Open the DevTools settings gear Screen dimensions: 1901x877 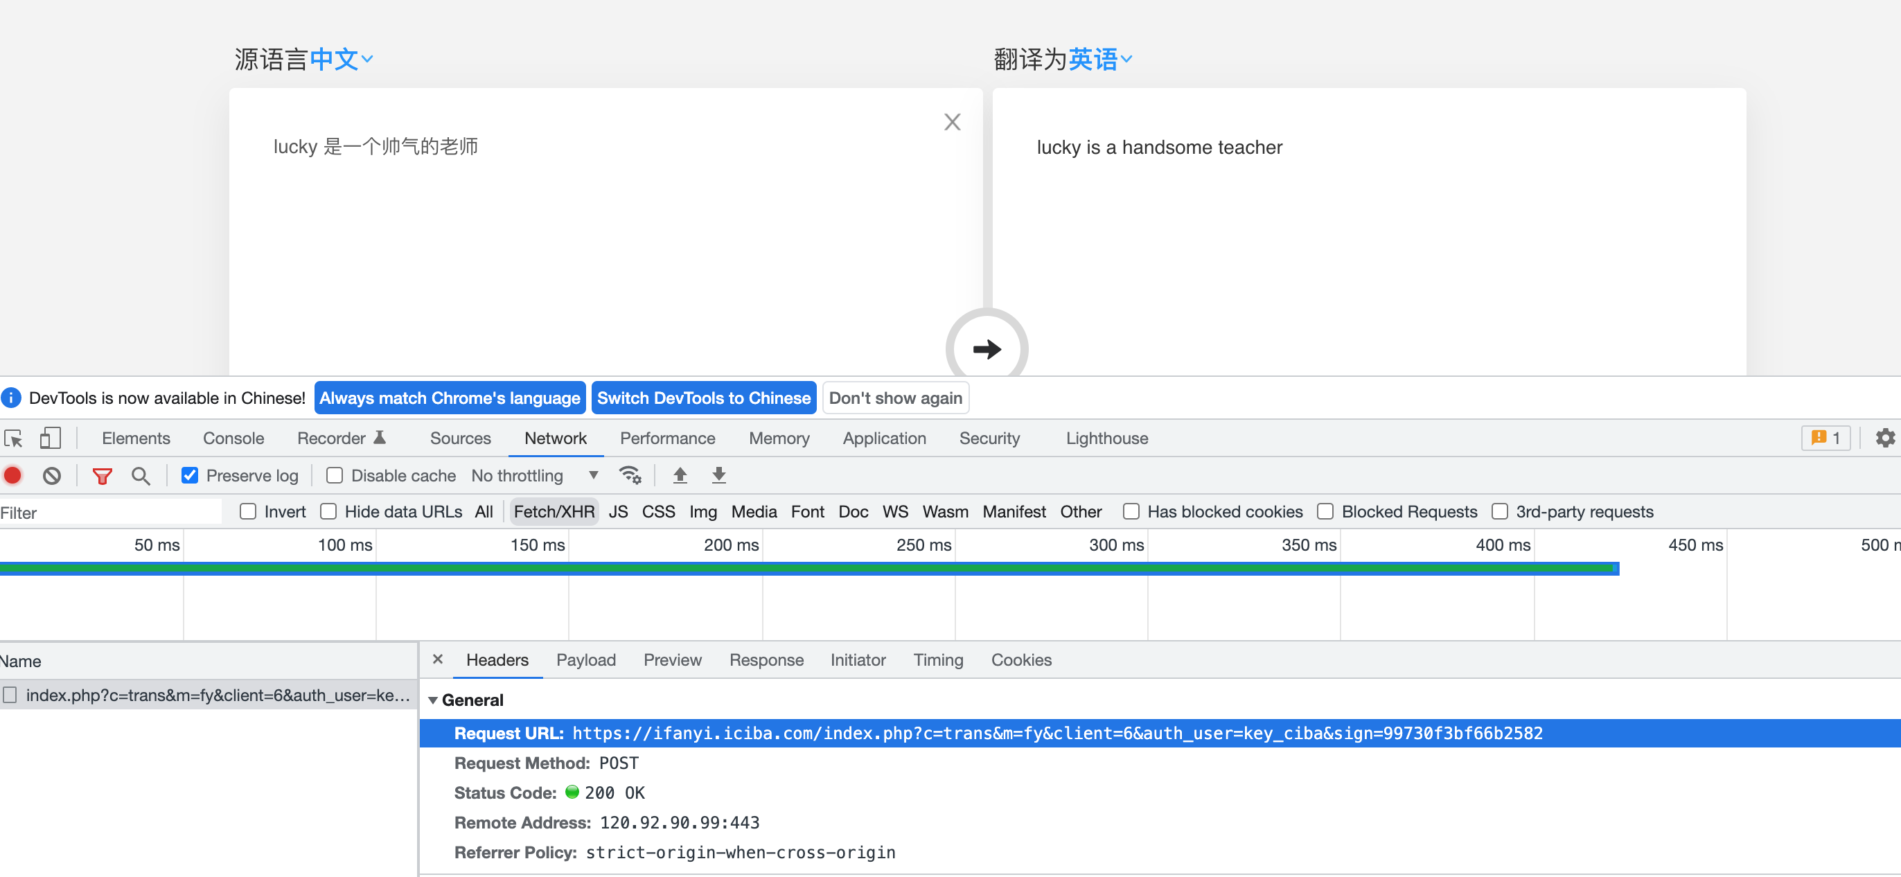[x=1884, y=438]
